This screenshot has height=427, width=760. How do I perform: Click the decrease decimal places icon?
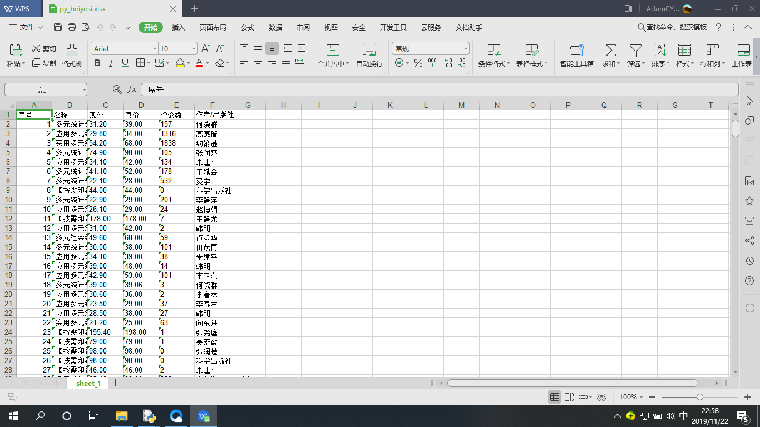(x=461, y=63)
